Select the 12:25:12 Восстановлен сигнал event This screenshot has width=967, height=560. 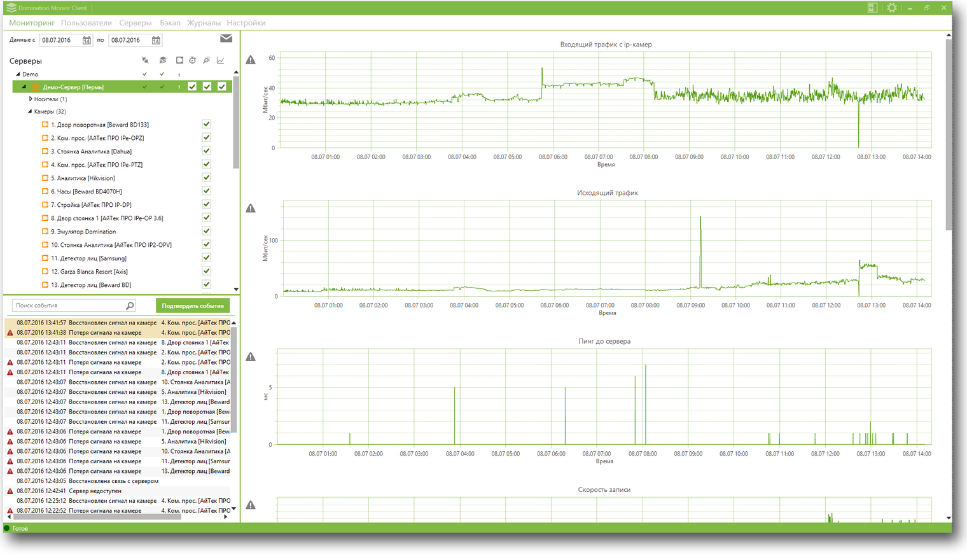(x=118, y=501)
